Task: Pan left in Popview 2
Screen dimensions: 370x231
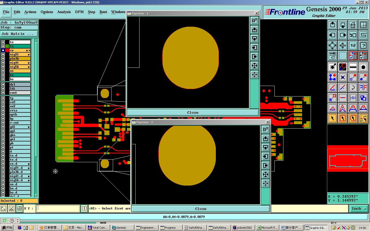Action: pyautogui.click(x=265, y=157)
